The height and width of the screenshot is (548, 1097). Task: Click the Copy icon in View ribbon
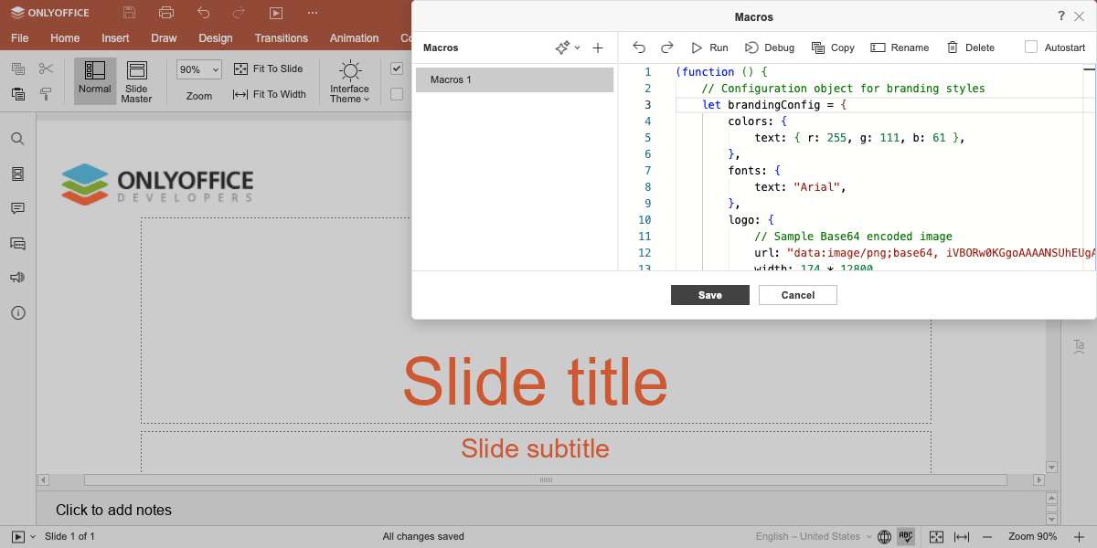(x=18, y=68)
